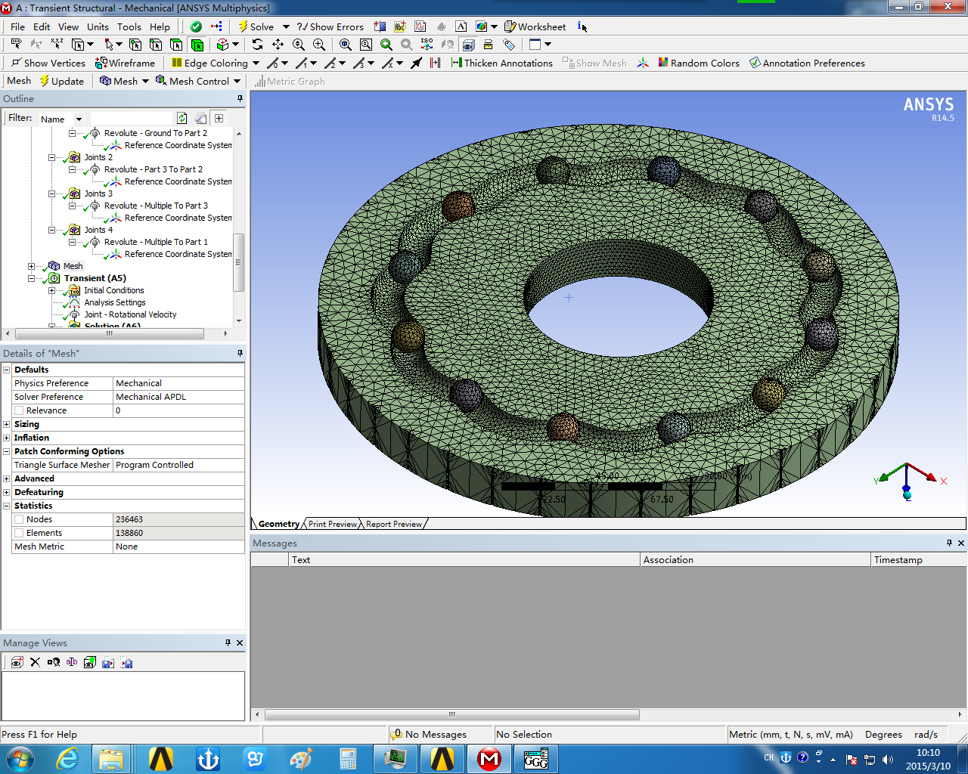
Task: Check the Nodes parameter checkbox
Action: 19,519
